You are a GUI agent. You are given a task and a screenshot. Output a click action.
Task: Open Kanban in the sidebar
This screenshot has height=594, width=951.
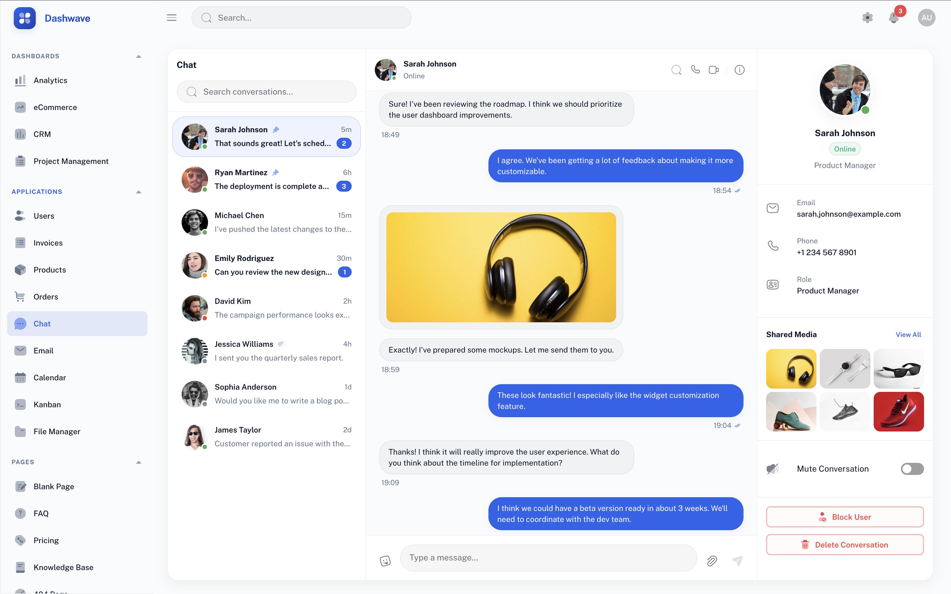47,404
